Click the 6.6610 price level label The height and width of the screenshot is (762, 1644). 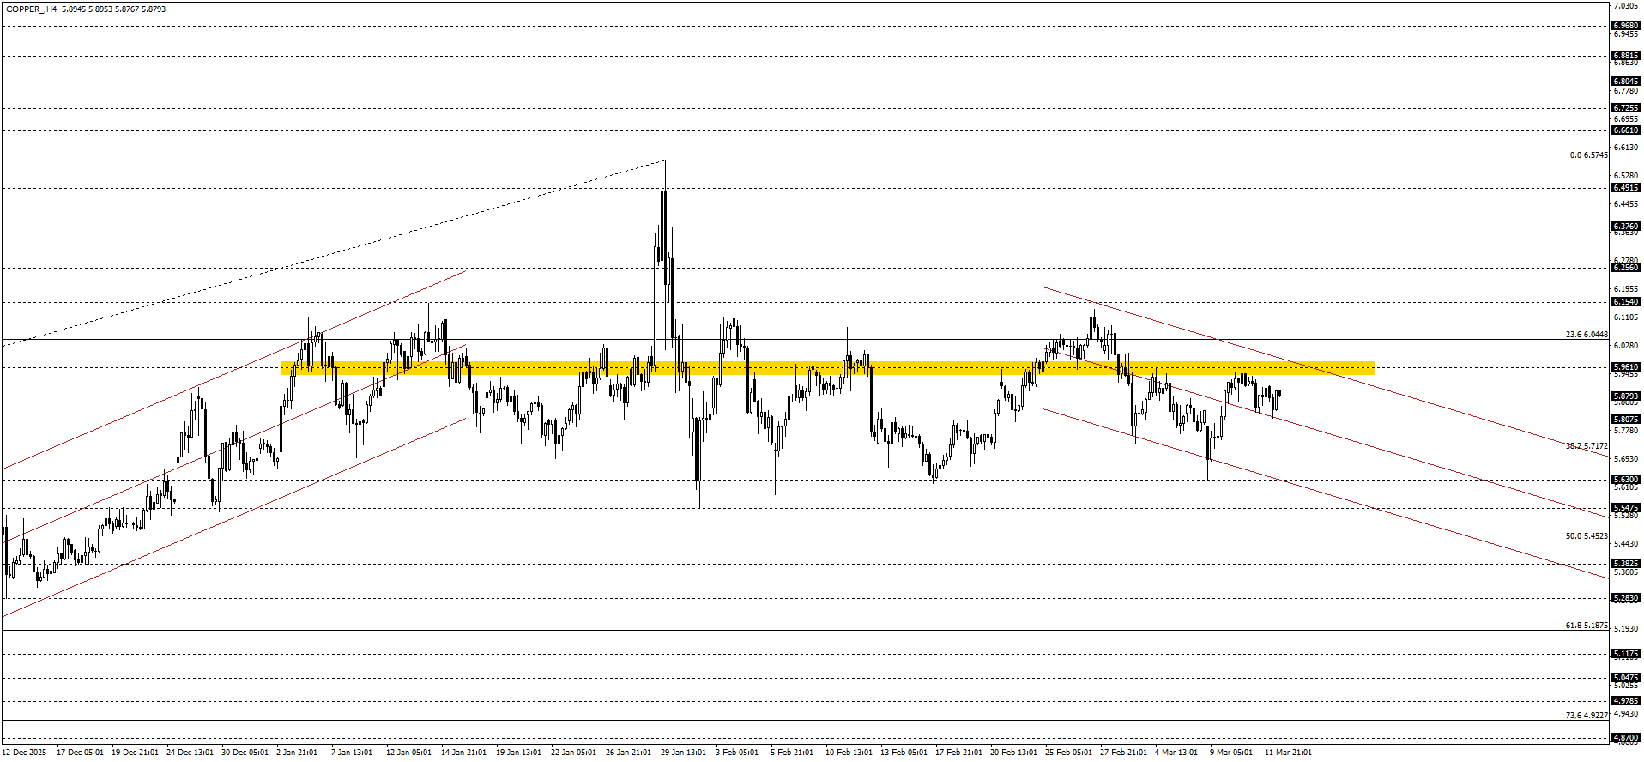(x=1626, y=130)
